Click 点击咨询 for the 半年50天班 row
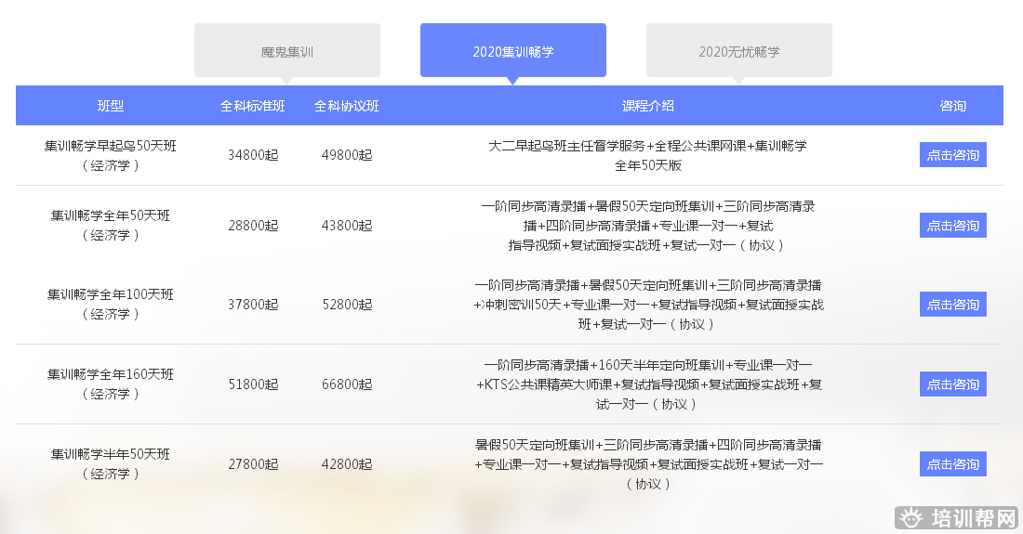The width and height of the screenshot is (1023, 534). tap(952, 464)
